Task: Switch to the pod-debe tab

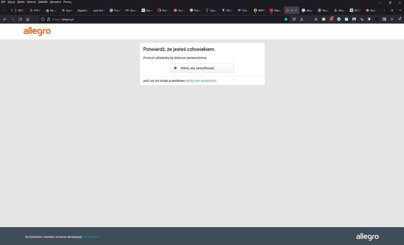Action: click(x=99, y=10)
